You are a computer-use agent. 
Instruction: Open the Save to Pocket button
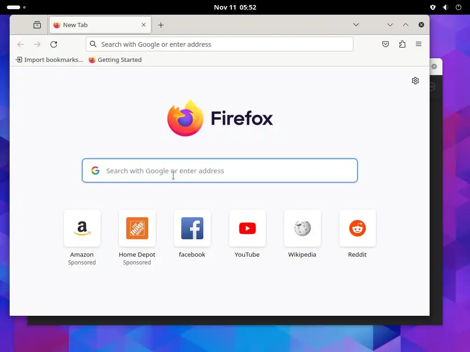(386, 44)
